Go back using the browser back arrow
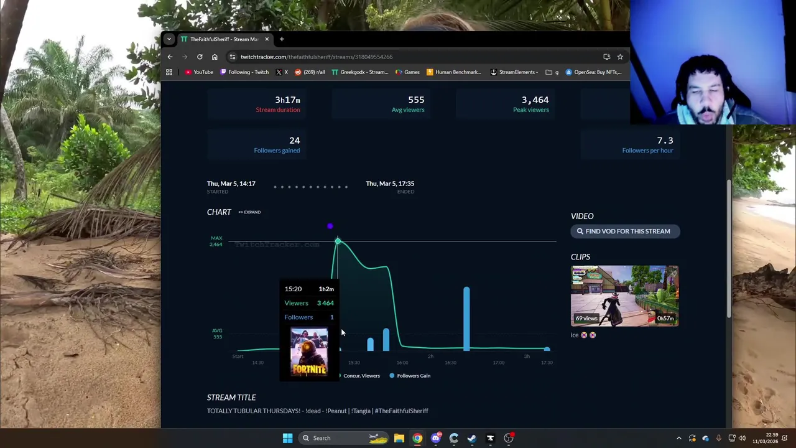The width and height of the screenshot is (796, 448). click(x=170, y=57)
